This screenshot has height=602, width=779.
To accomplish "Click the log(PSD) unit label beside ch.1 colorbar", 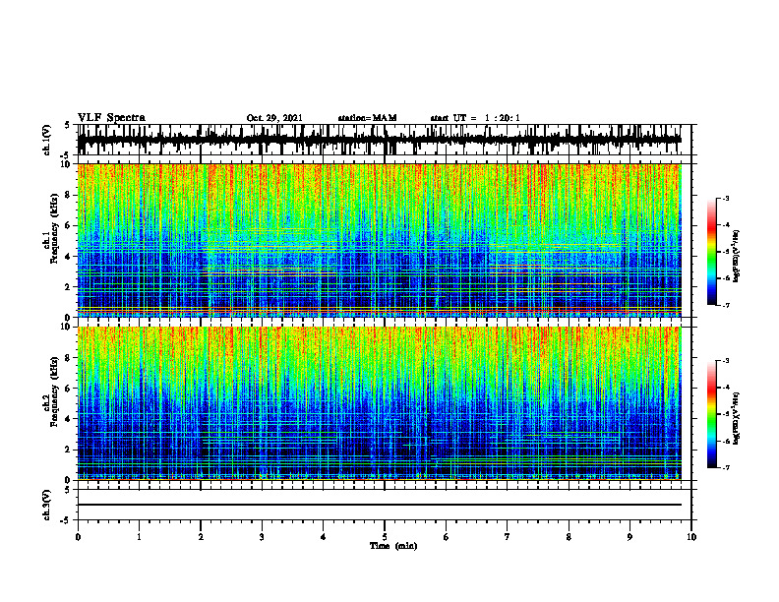I will point(737,257).
